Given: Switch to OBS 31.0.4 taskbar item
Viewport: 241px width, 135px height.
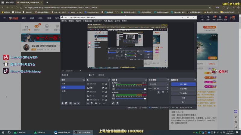Looking at the screenshot, I should (83, 132).
